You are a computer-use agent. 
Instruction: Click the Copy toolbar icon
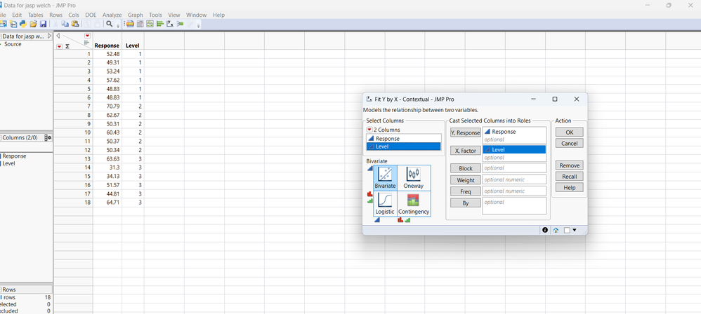click(65, 24)
